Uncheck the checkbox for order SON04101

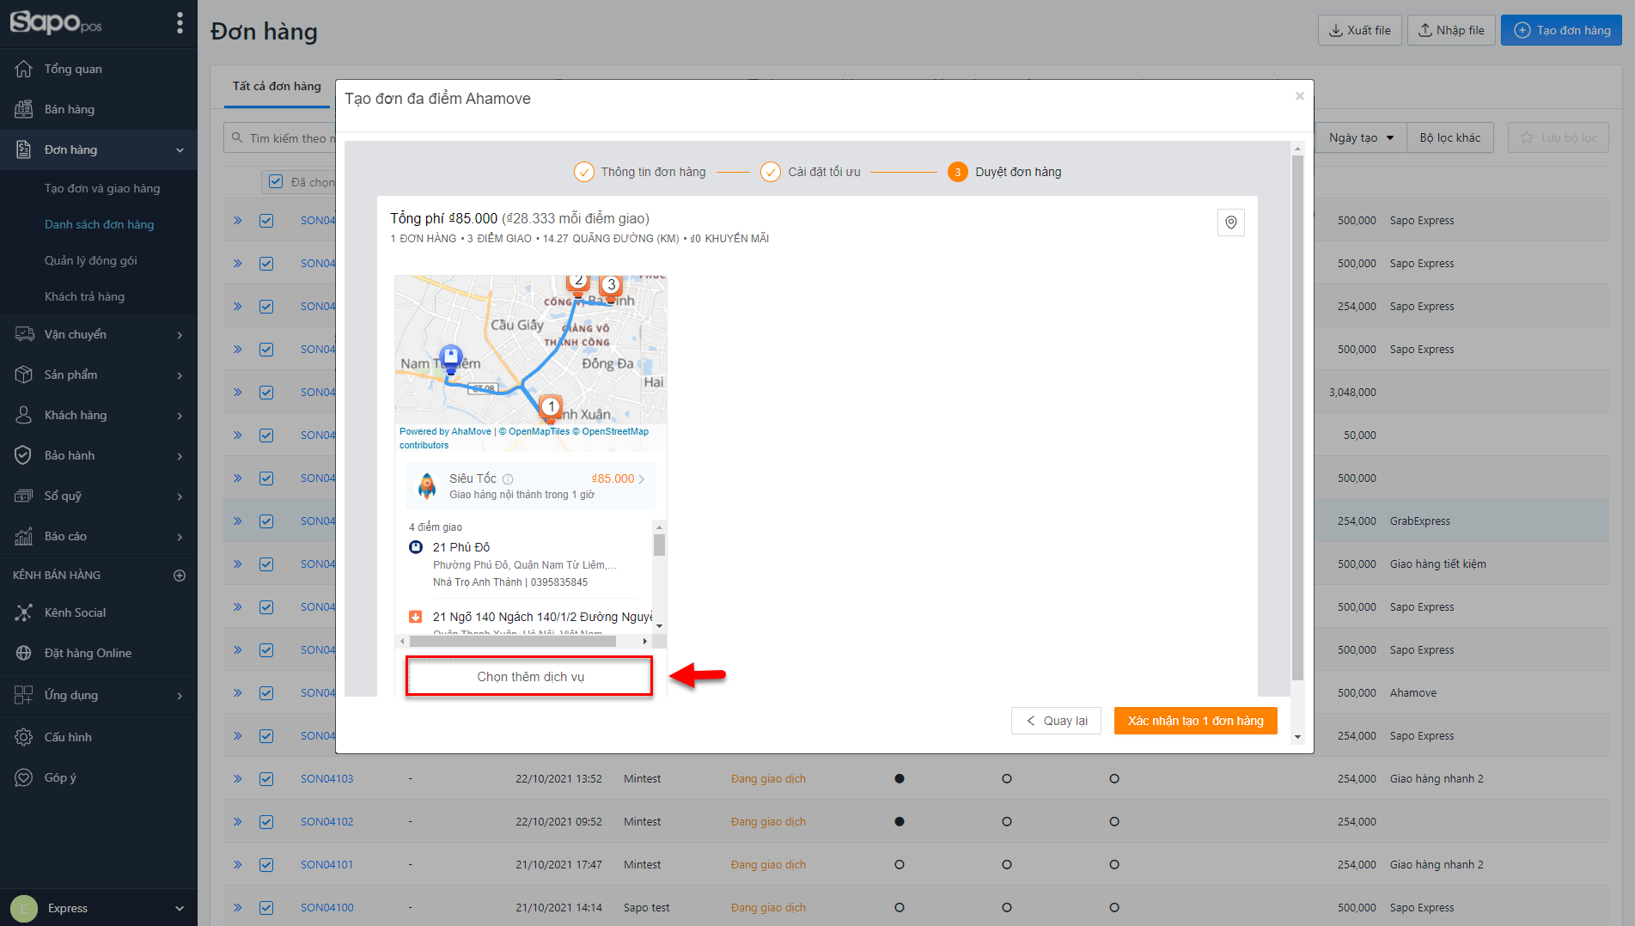(266, 865)
